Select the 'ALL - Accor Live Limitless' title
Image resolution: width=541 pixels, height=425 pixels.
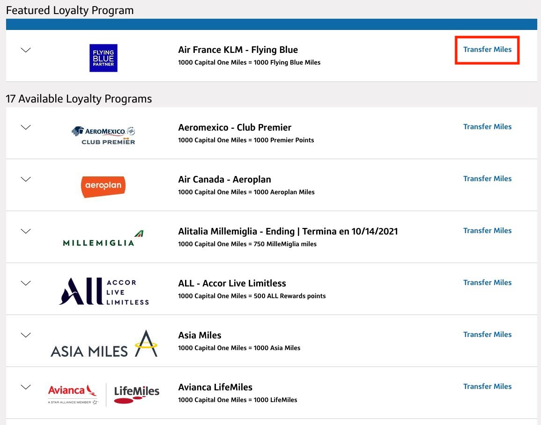click(232, 283)
